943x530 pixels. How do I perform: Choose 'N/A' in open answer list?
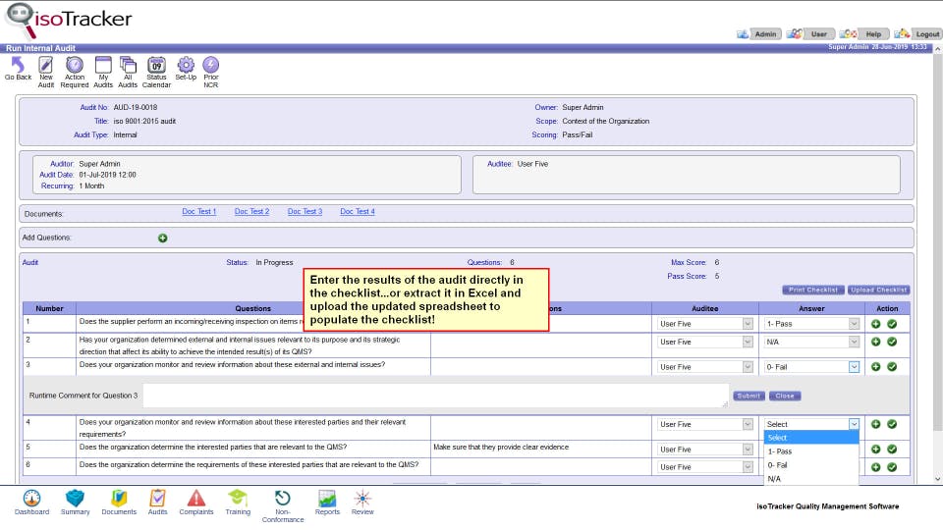coord(811,479)
